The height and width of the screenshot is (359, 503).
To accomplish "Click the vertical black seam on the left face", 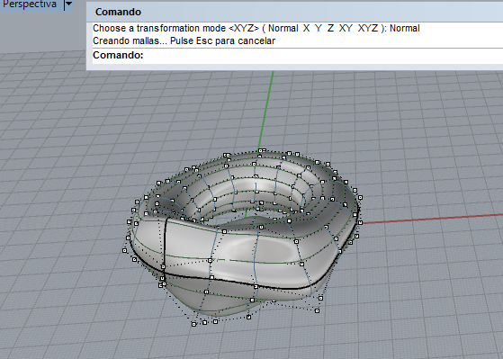I will [x=165, y=244].
